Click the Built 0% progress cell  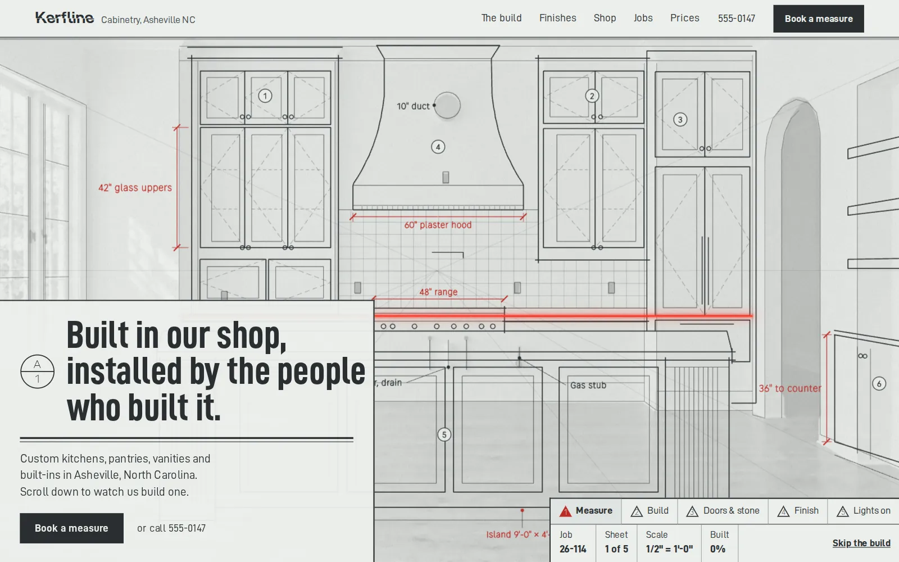(719, 543)
